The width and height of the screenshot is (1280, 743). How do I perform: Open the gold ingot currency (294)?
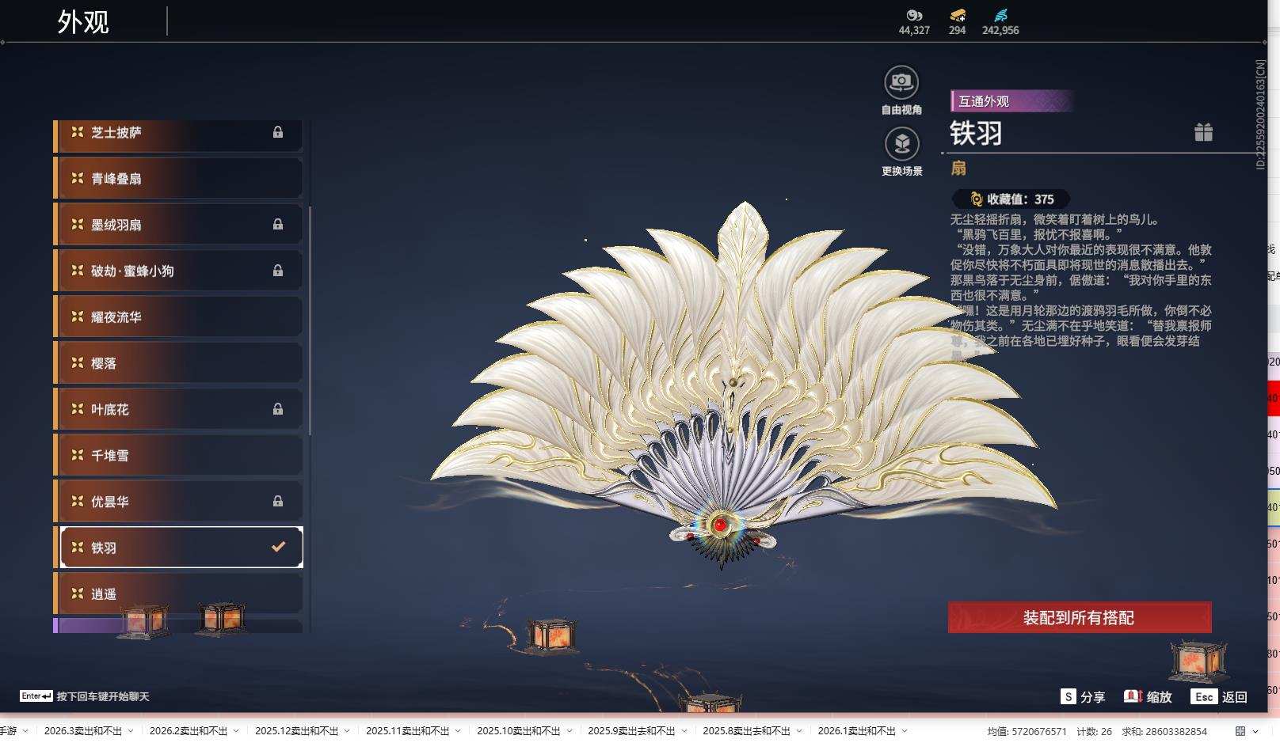[x=956, y=16]
